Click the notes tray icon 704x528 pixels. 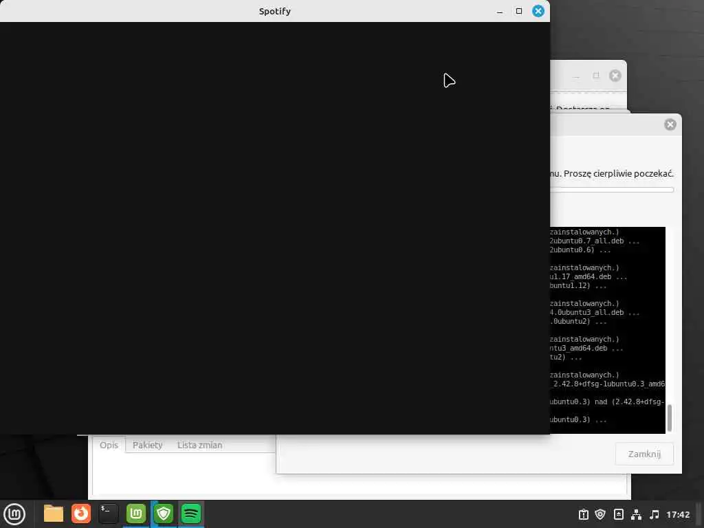618,514
